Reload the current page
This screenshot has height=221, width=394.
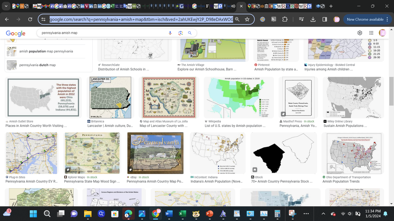coord(30,19)
